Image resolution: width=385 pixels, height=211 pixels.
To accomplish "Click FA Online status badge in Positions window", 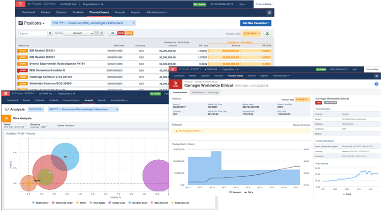I will point(200,5).
